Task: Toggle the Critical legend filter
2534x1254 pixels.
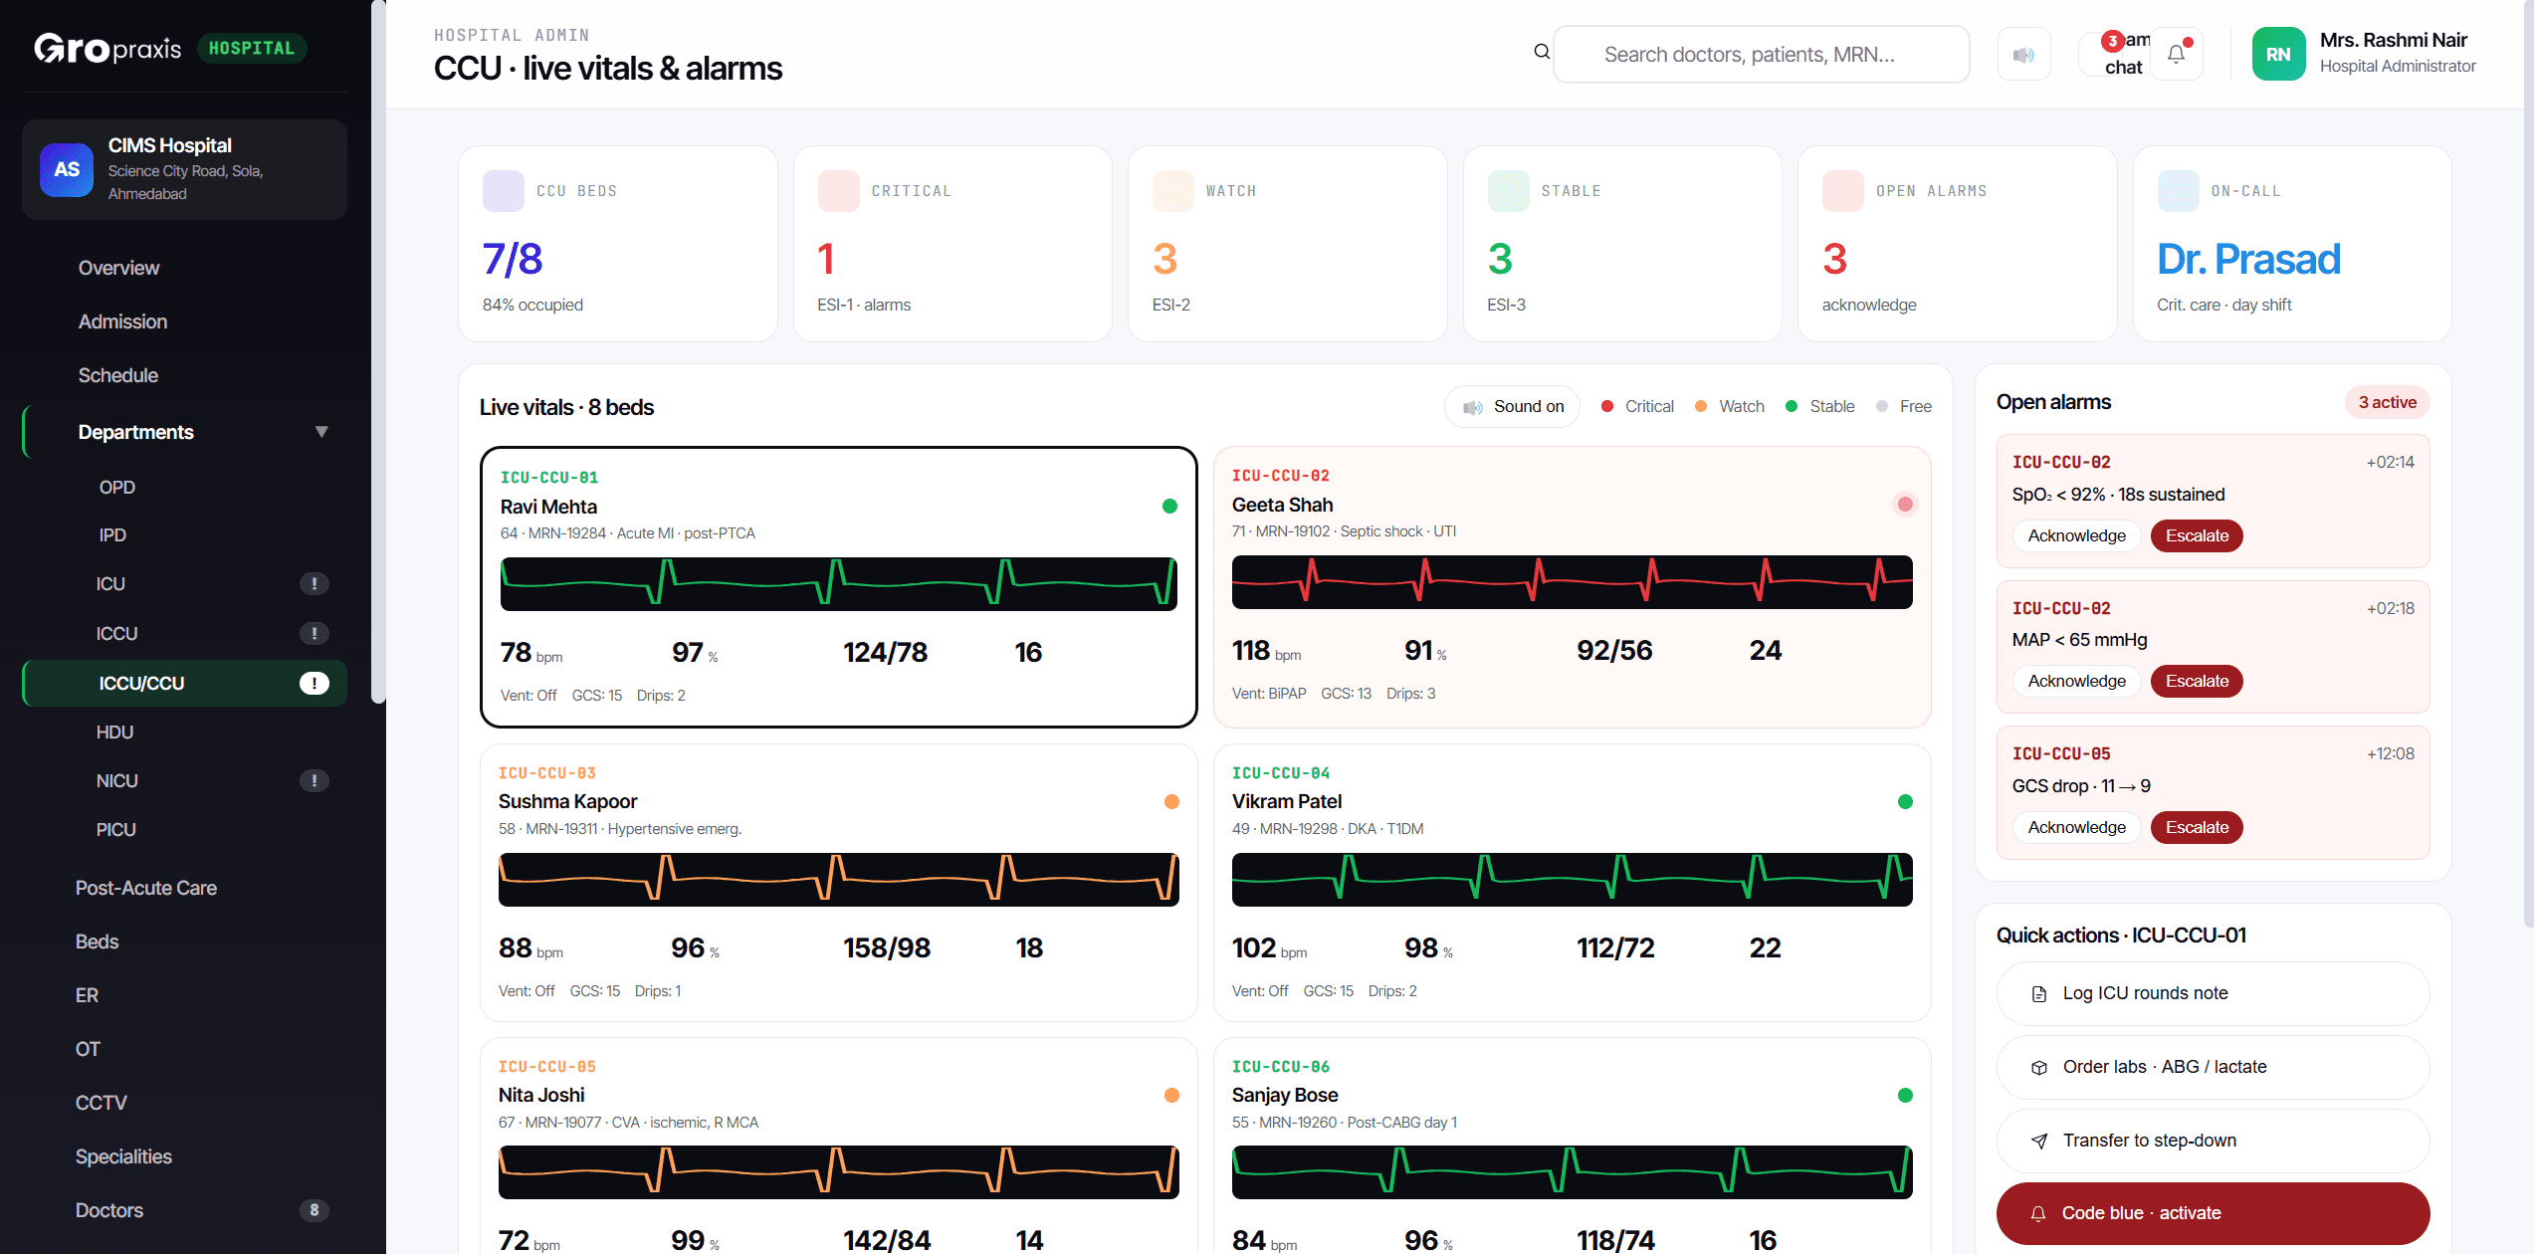Action: [1638, 406]
